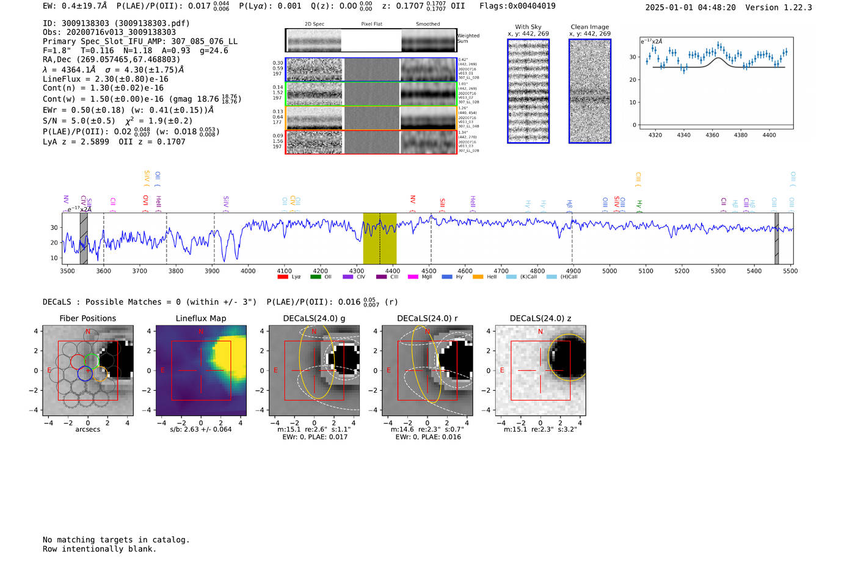Click the yellow highlighted band in the spectrum
855x582 pixels.
(379, 238)
